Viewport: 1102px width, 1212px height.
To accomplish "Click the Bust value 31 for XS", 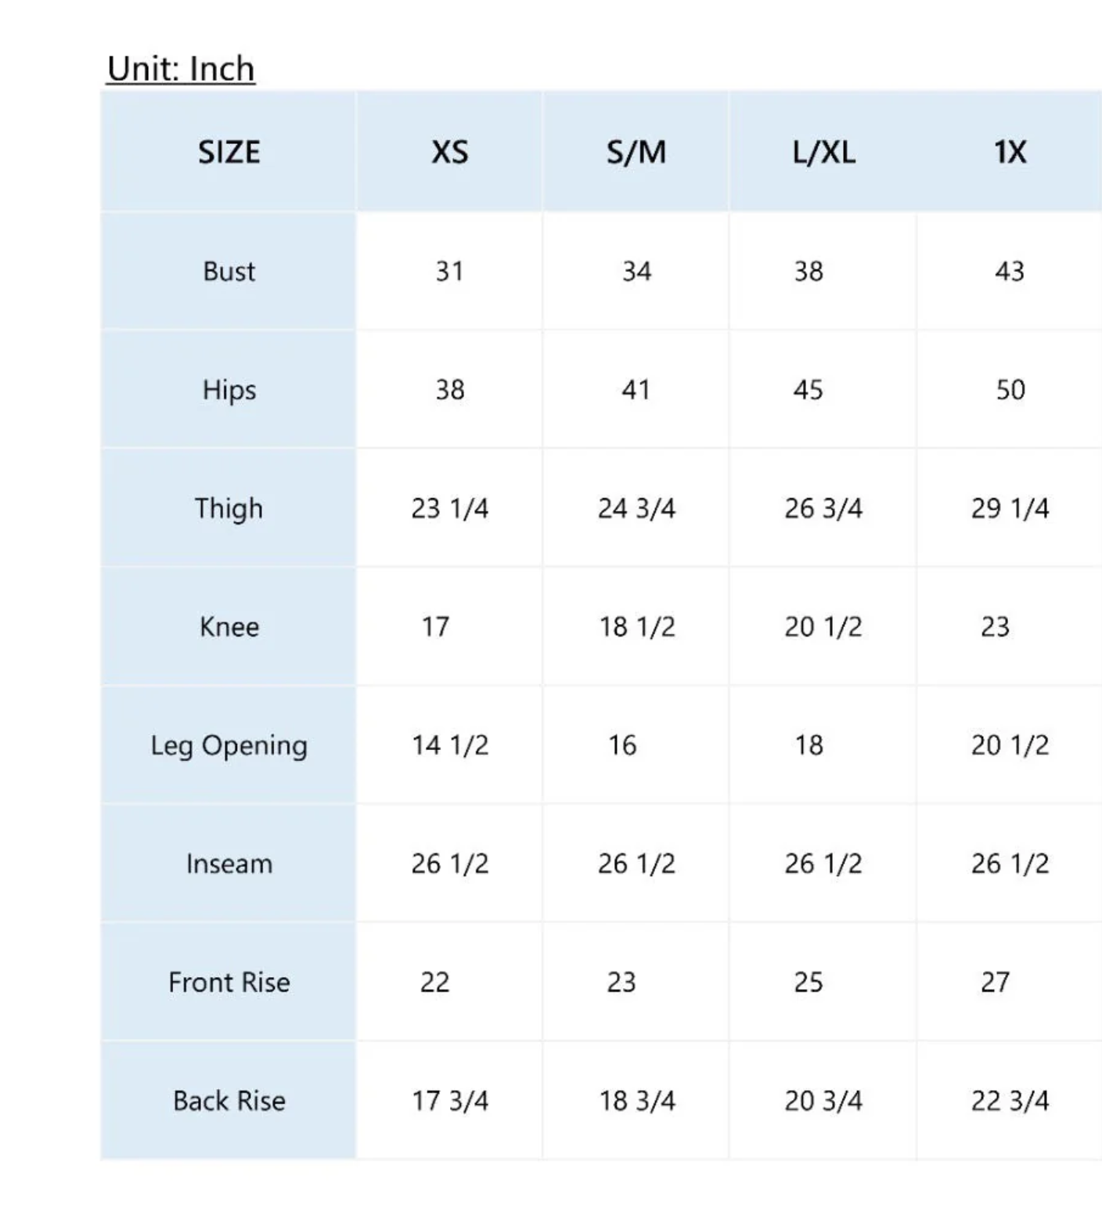I will click(449, 271).
